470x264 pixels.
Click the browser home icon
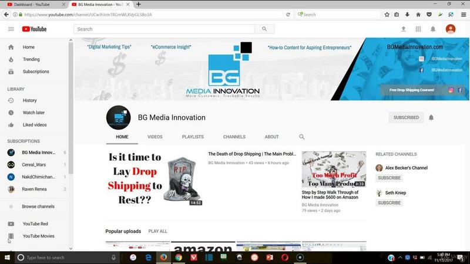tap(418, 14)
